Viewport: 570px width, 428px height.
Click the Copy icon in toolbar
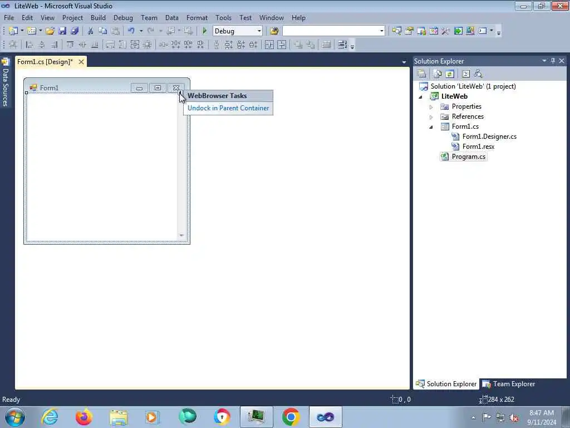(x=103, y=31)
